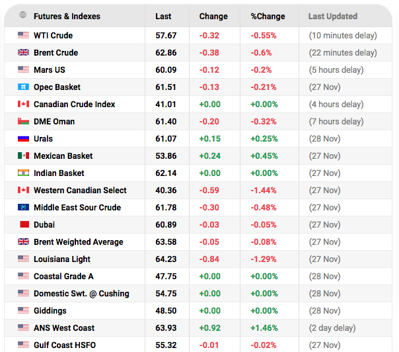Click last price 41.01 for Canadian Crude
This screenshot has width=399, height=352.
tap(166, 105)
